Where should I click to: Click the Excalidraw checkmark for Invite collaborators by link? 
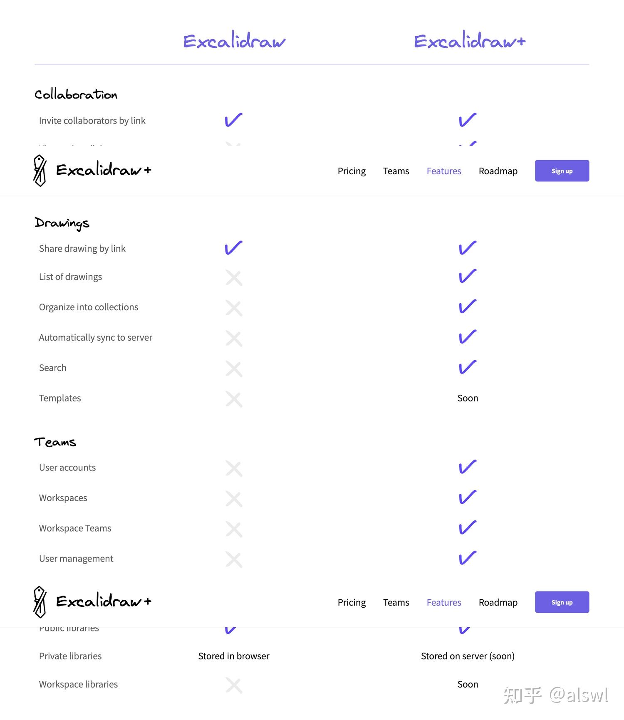point(233,120)
